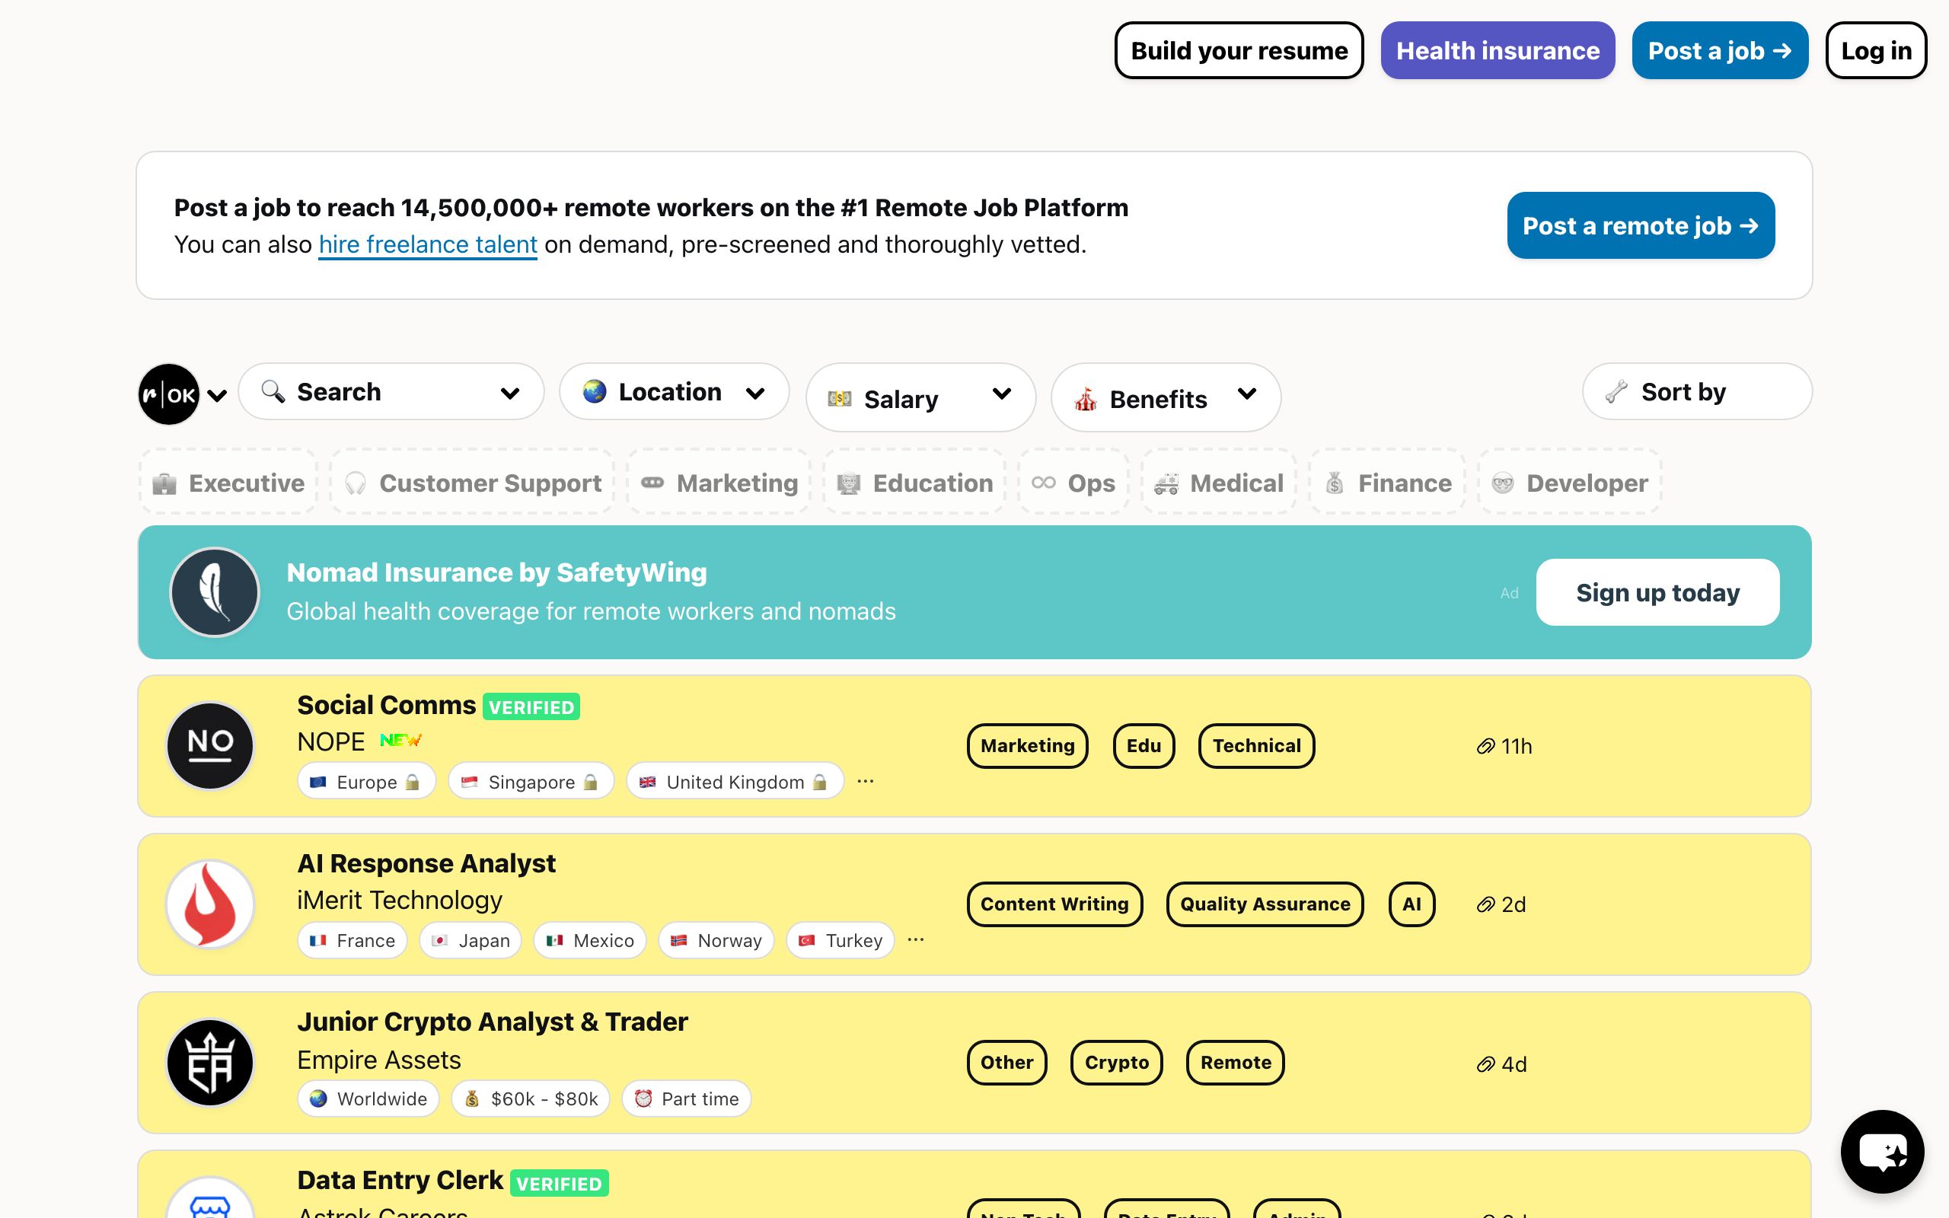Select the Ops category tab
Screen dimensions: 1949x1218
1073,483
